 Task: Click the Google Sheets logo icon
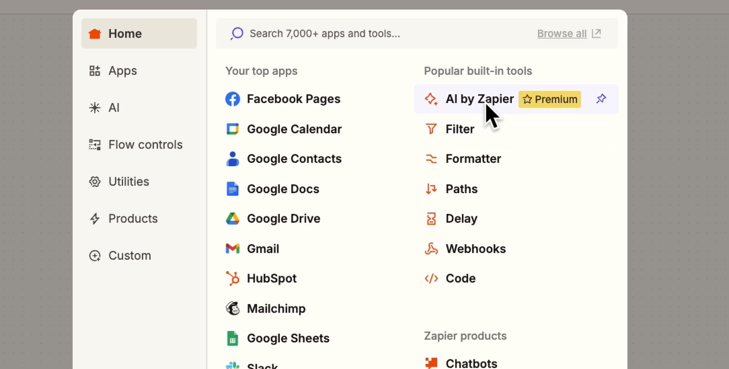point(232,338)
